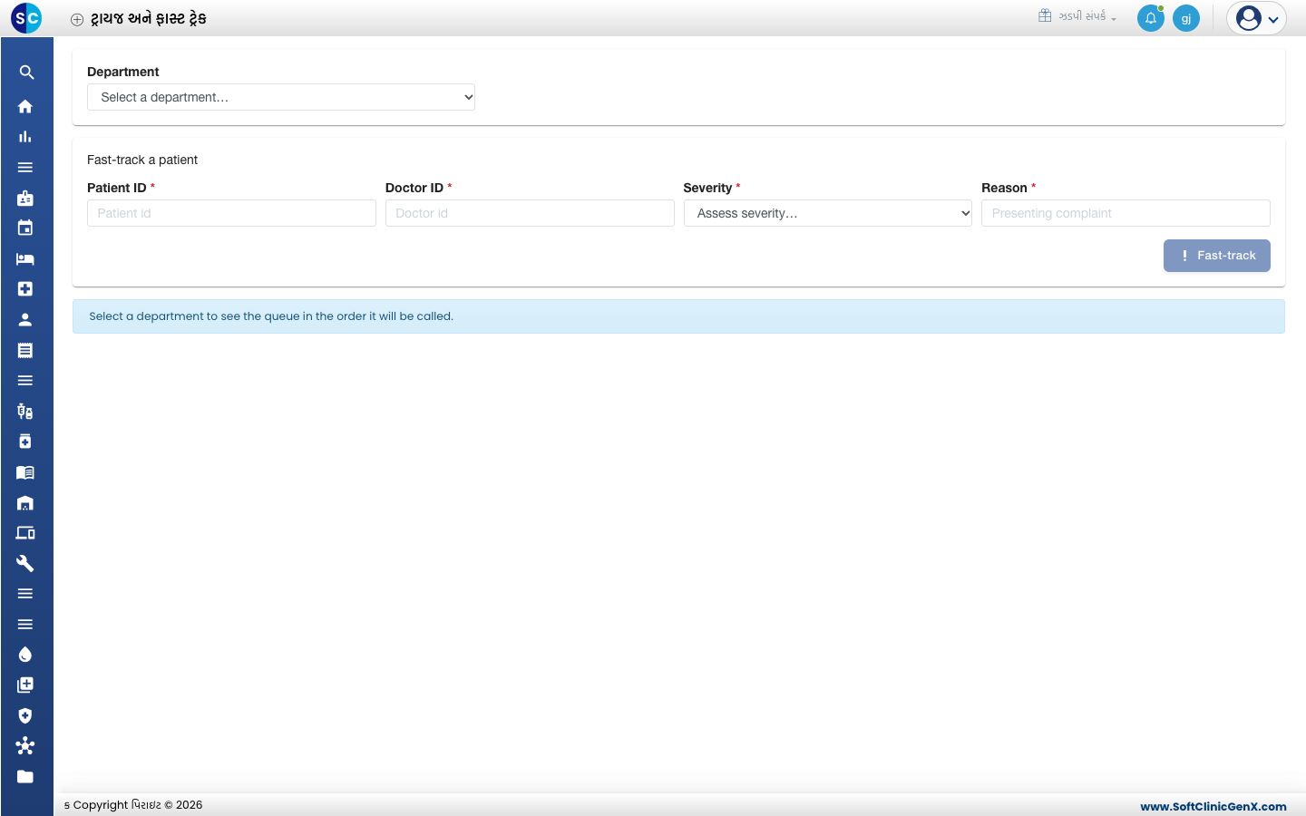
Task: Click the medical cross box icon
Action: pos(25,289)
